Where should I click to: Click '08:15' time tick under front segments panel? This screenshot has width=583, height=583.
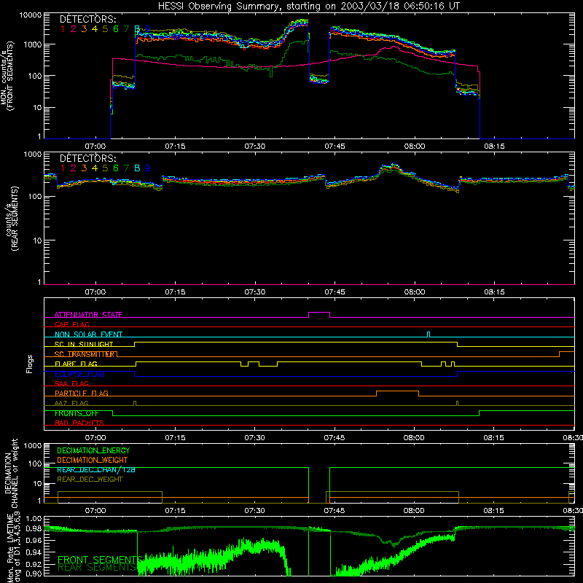tap(494, 146)
